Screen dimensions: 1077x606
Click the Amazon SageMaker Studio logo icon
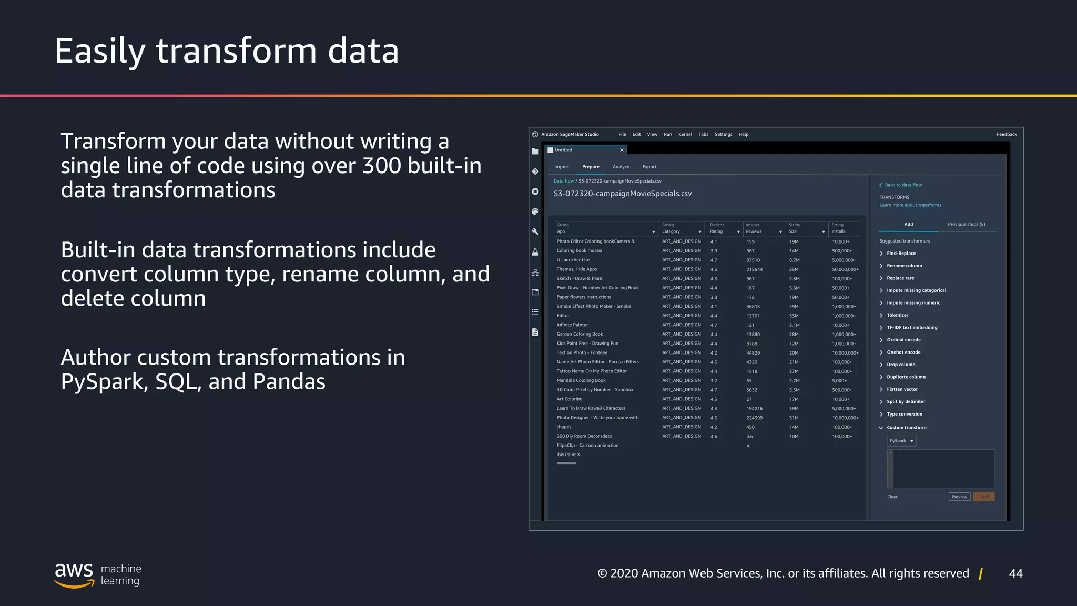535,134
